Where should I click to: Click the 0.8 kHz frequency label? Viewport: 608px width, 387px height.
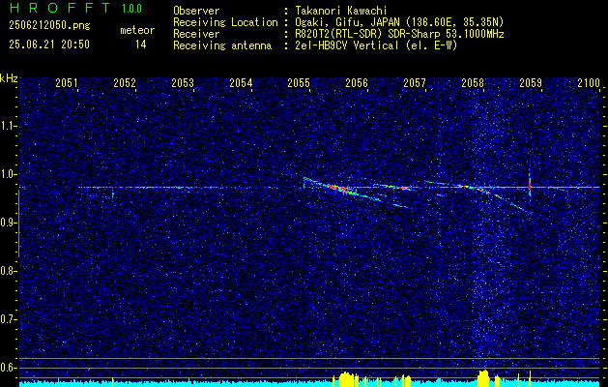click(8, 271)
